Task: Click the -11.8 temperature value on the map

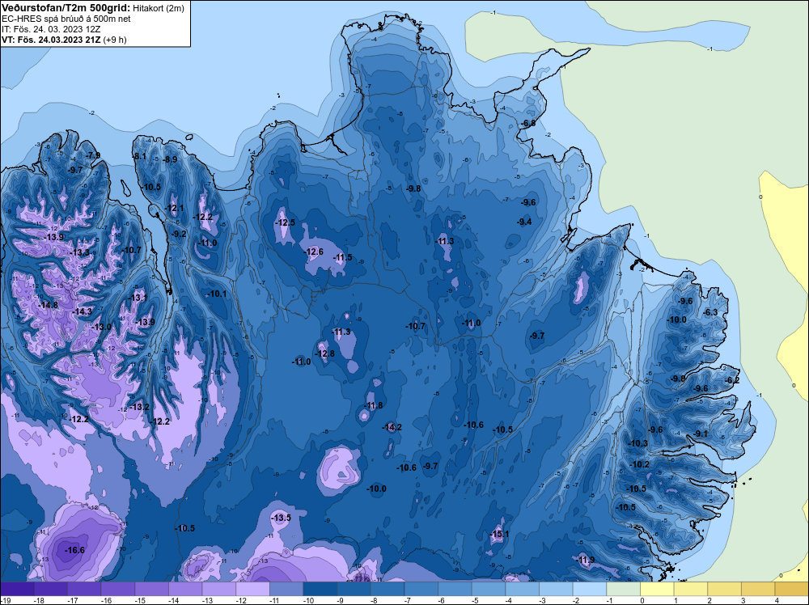Action: point(374,405)
